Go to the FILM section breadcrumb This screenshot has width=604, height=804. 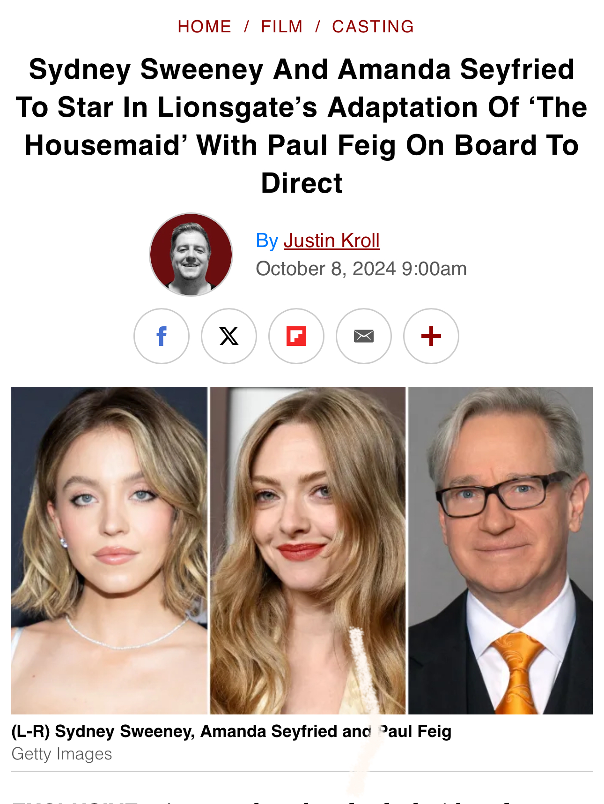tap(282, 27)
